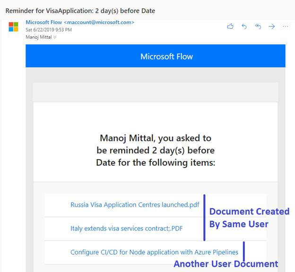
Task: Click the reminder message beginning 'Manoj Mittal, you asked'
Action: pyautogui.click(x=156, y=150)
